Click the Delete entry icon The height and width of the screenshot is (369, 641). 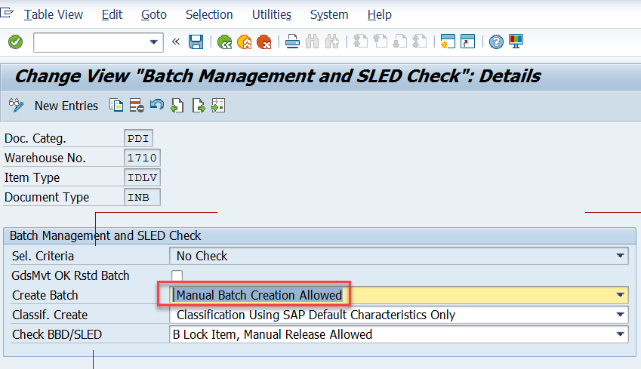click(x=137, y=106)
